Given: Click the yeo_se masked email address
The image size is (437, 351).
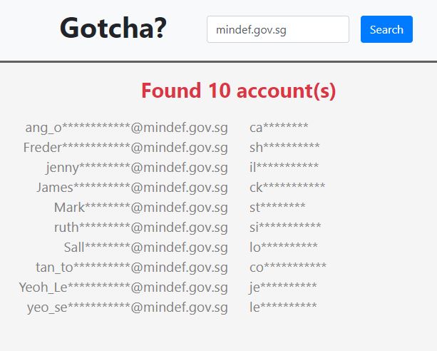Looking at the screenshot, I should coord(127,307).
